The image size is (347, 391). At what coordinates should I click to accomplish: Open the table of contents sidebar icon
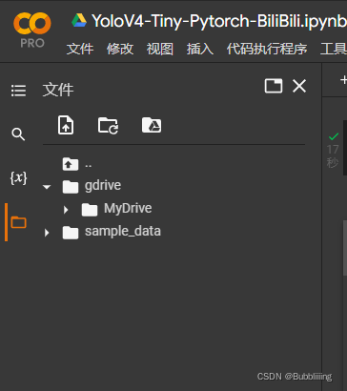pos(19,91)
